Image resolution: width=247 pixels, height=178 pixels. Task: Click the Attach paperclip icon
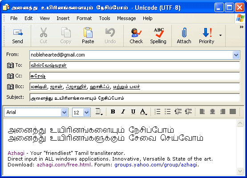click(184, 32)
